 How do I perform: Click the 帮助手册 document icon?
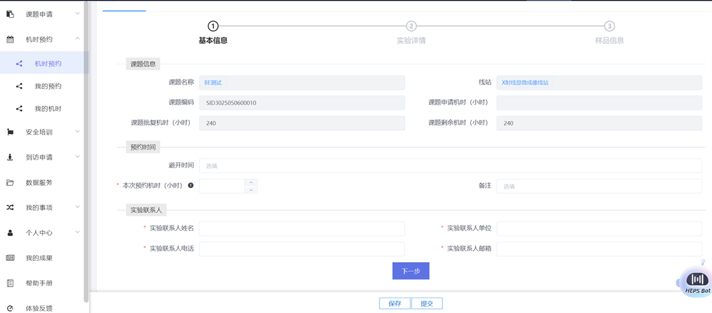coord(10,283)
